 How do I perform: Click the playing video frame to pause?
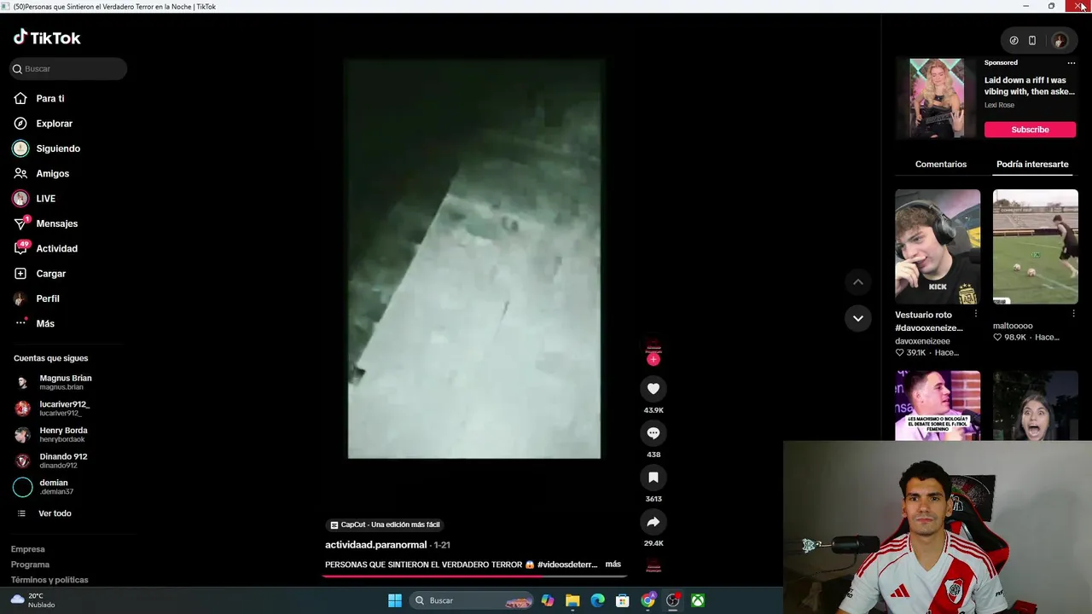[474, 258]
